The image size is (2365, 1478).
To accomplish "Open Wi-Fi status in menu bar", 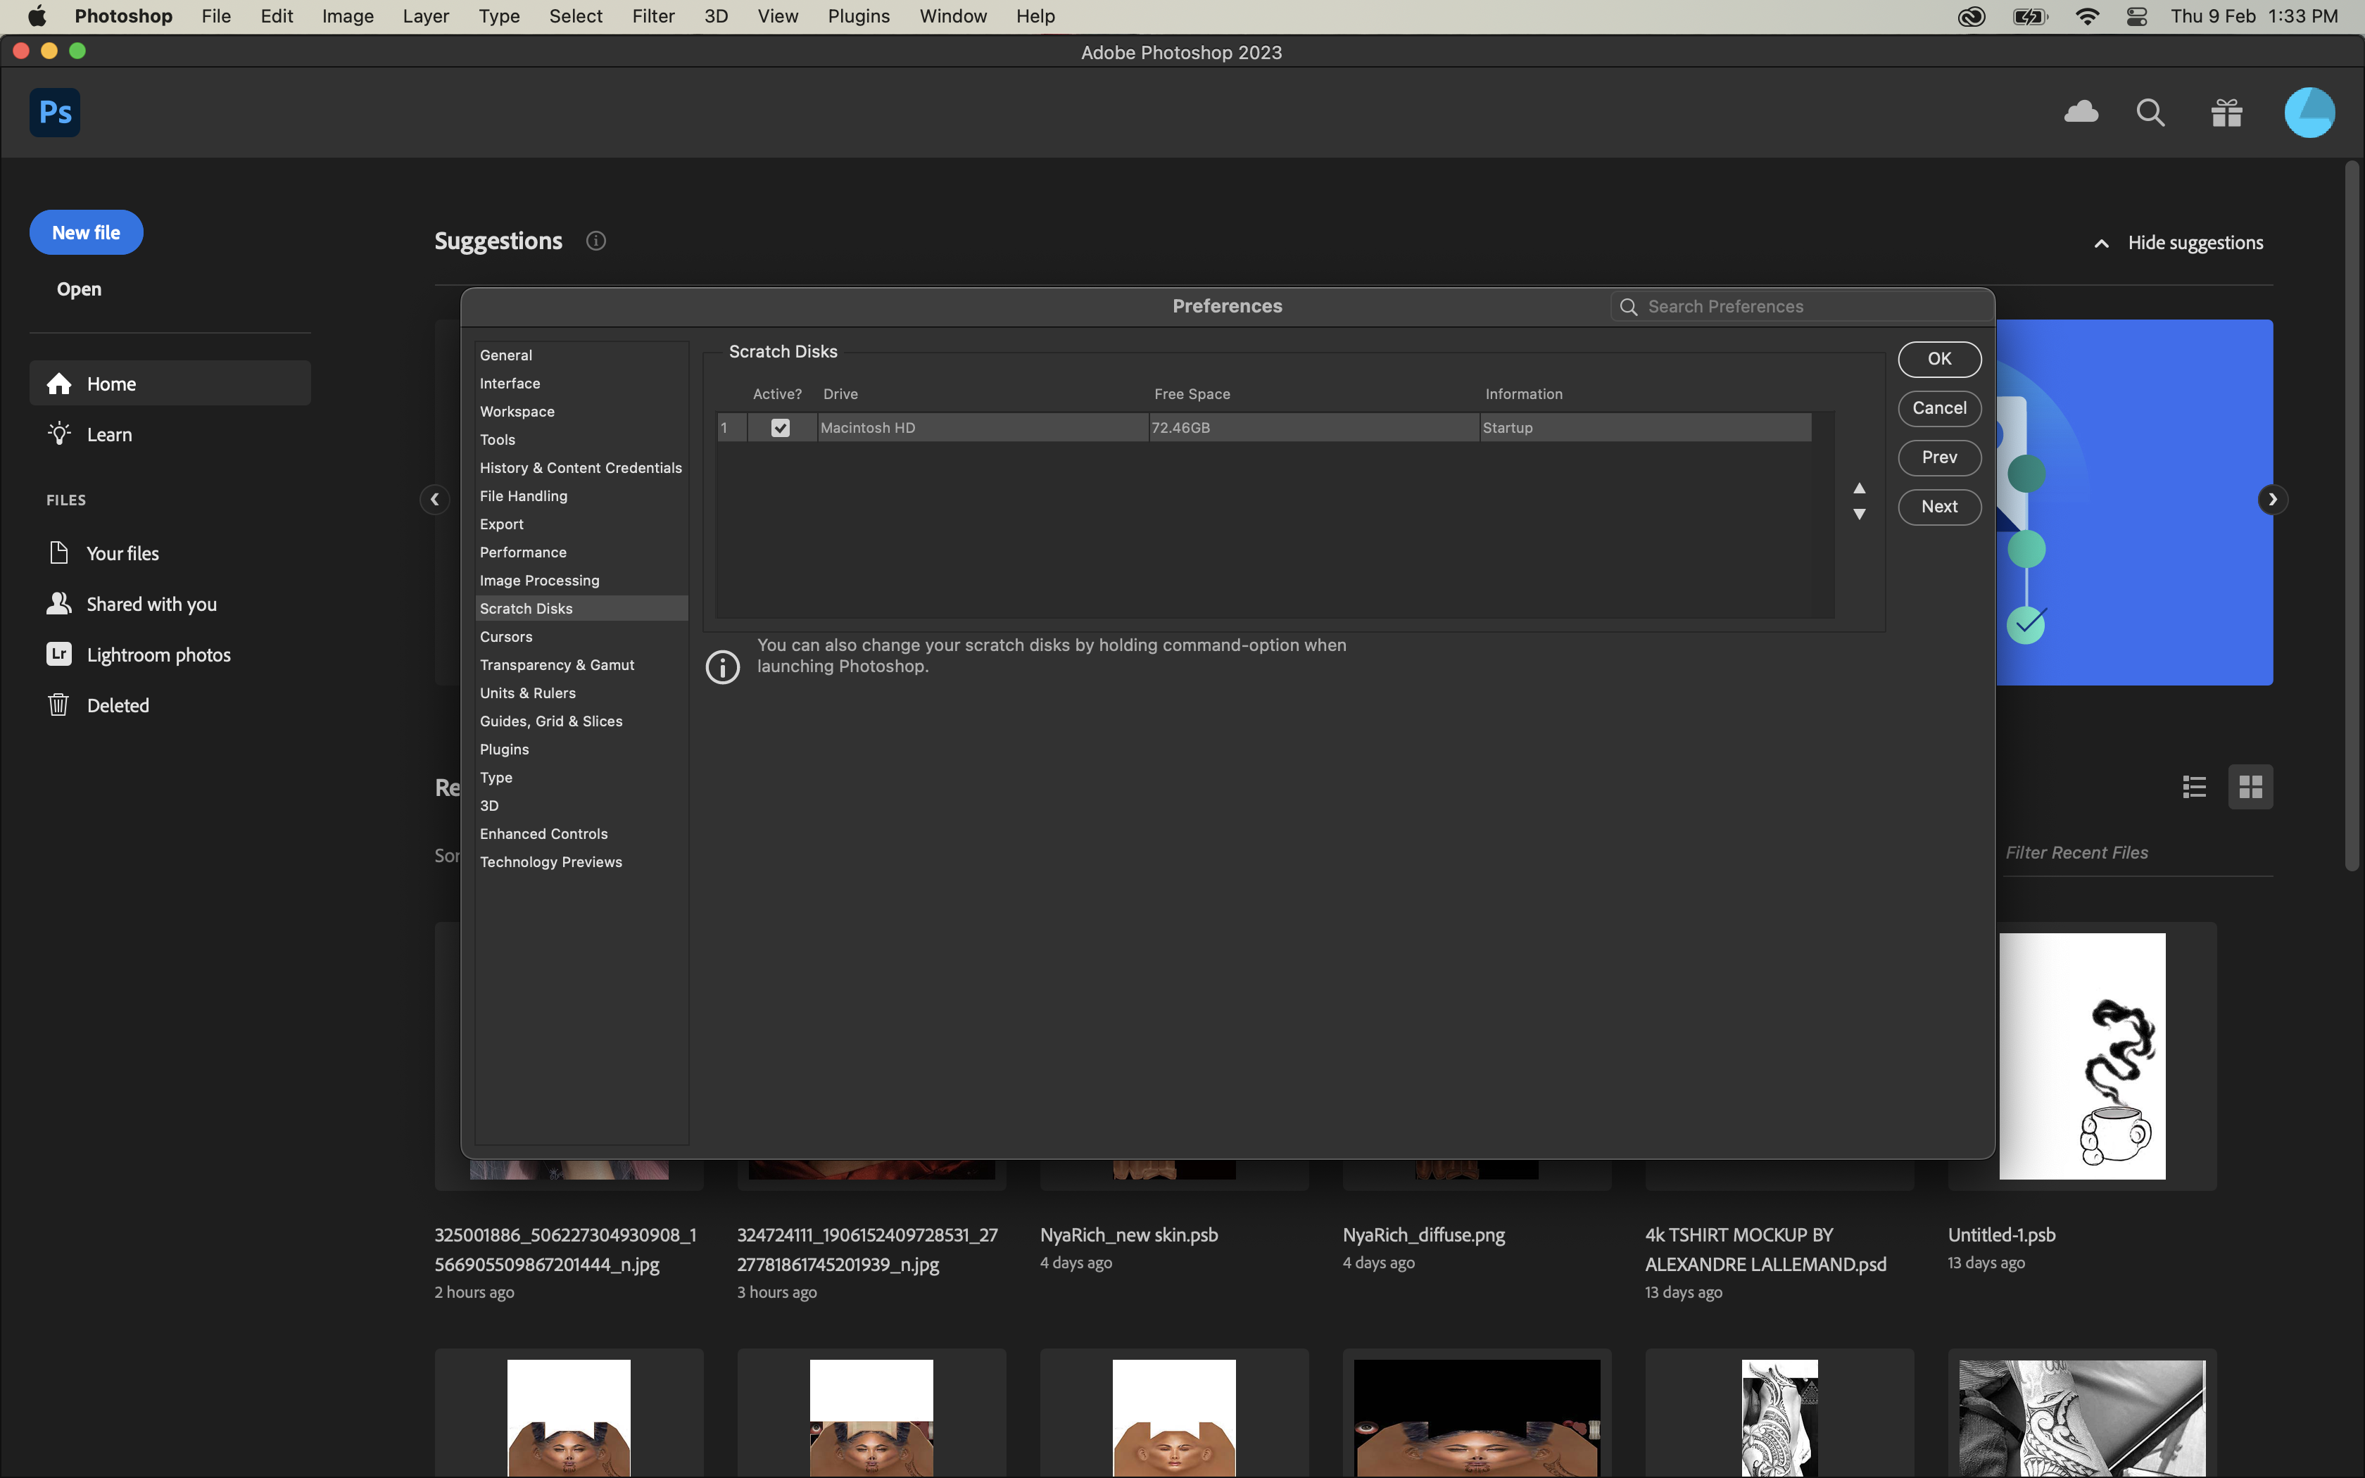I will click(x=2086, y=15).
